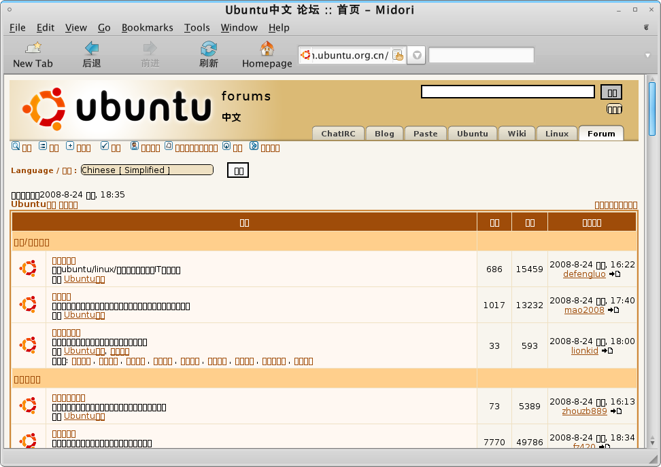This screenshot has width=661, height=467.
Task: Focus the empty web search field in toolbar
Action: point(481,55)
